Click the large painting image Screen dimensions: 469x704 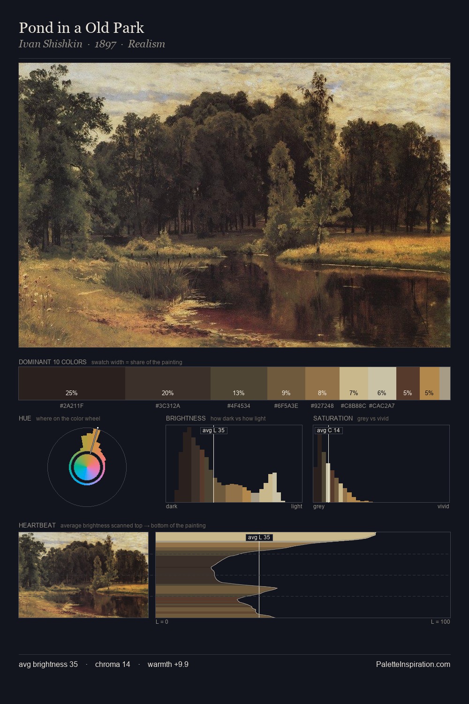click(234, 205)
